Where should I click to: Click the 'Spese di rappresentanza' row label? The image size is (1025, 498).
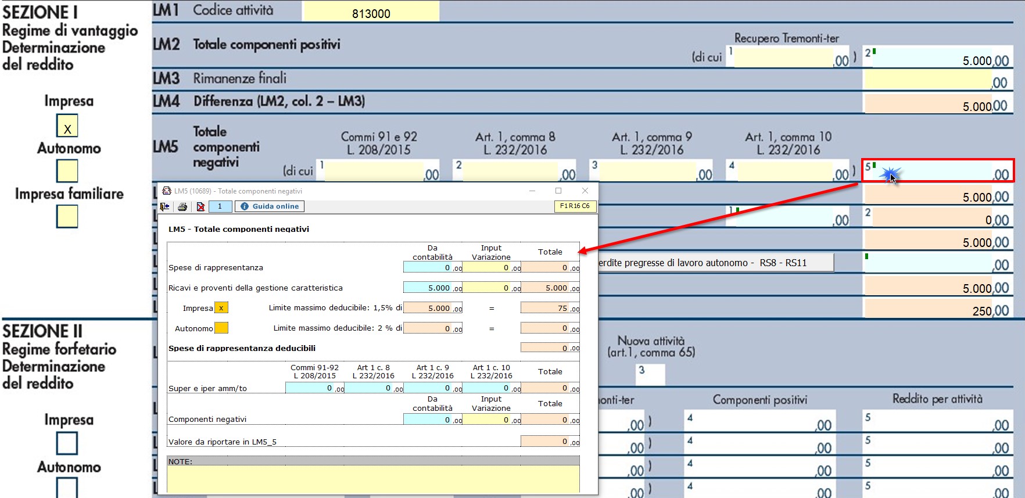pyautogui.click(x=216, y=267)
